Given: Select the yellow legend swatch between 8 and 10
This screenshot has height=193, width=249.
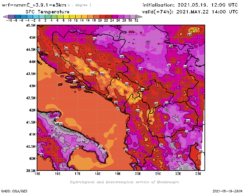Looking at the screenshot, I should (x=66, y=17).
